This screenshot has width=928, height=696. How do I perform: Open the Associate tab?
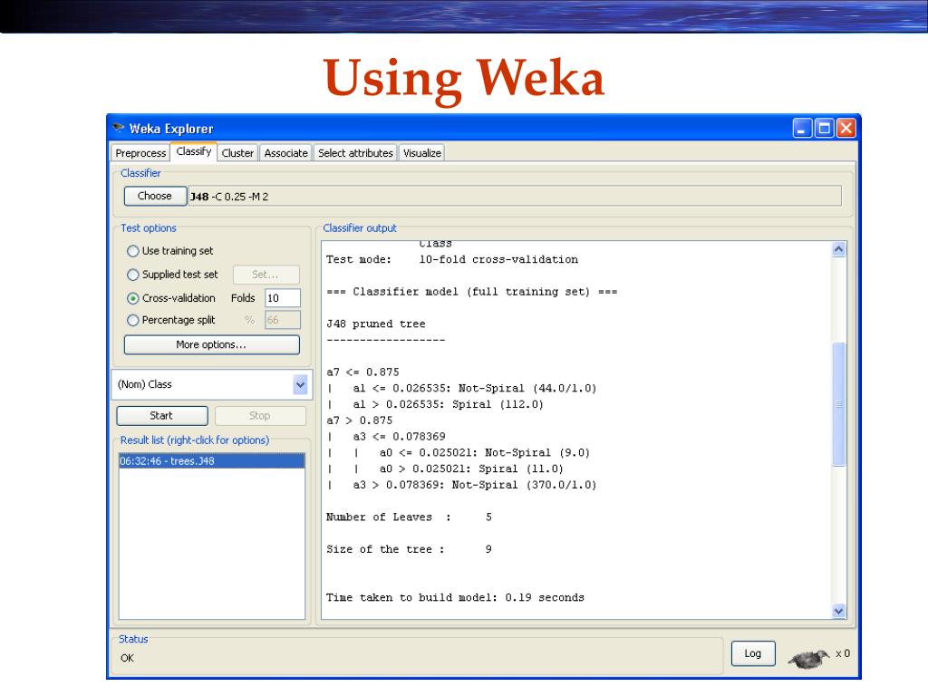[285, 152]
